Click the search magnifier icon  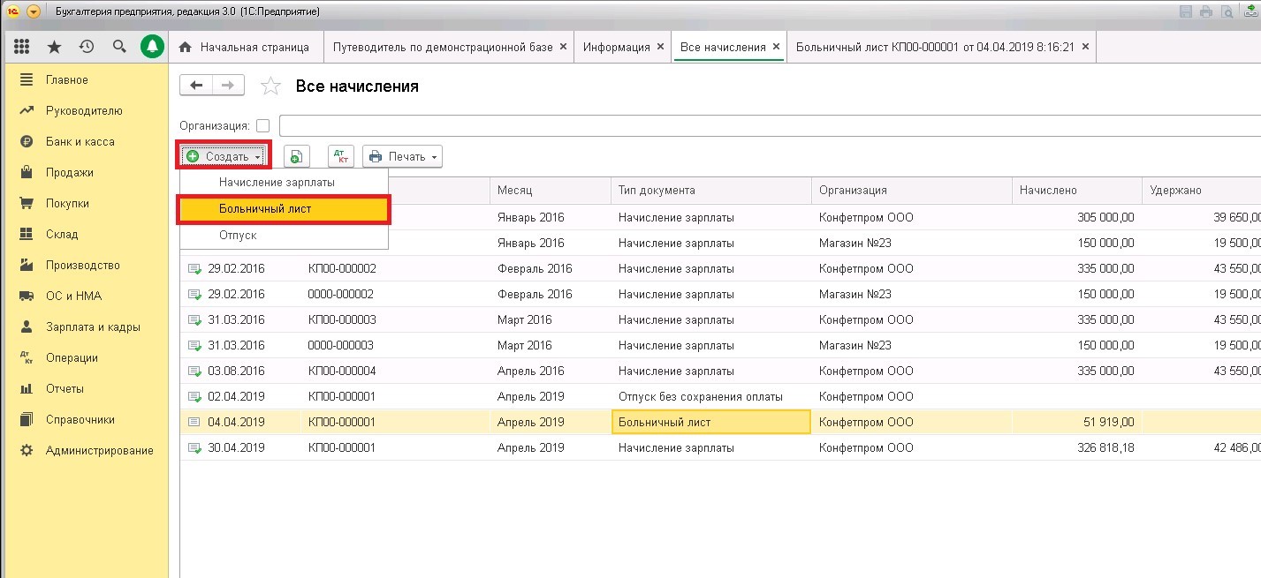pos(118,47)
